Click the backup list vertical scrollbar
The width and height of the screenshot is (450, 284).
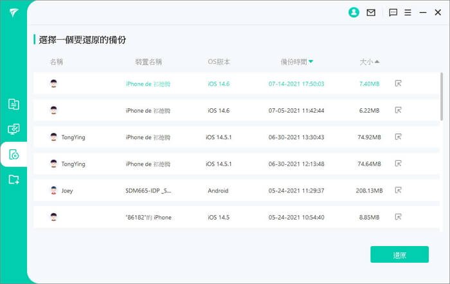tap(441, 97)
